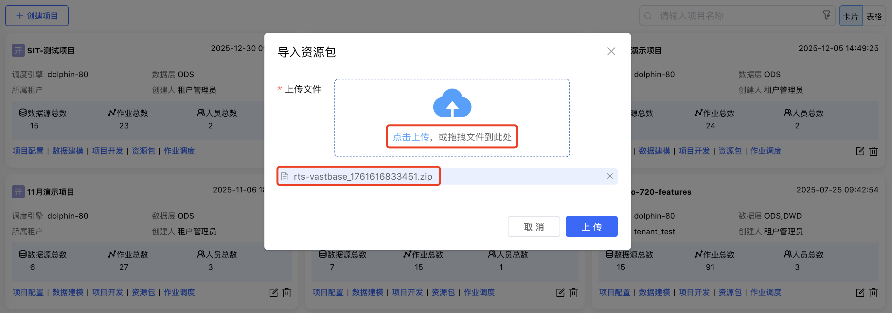
Task: Edit the project with 7 data sources
Action: (x=560, y=293)
